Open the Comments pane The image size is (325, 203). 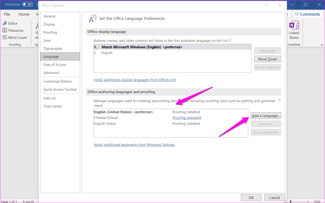(307, 14)
